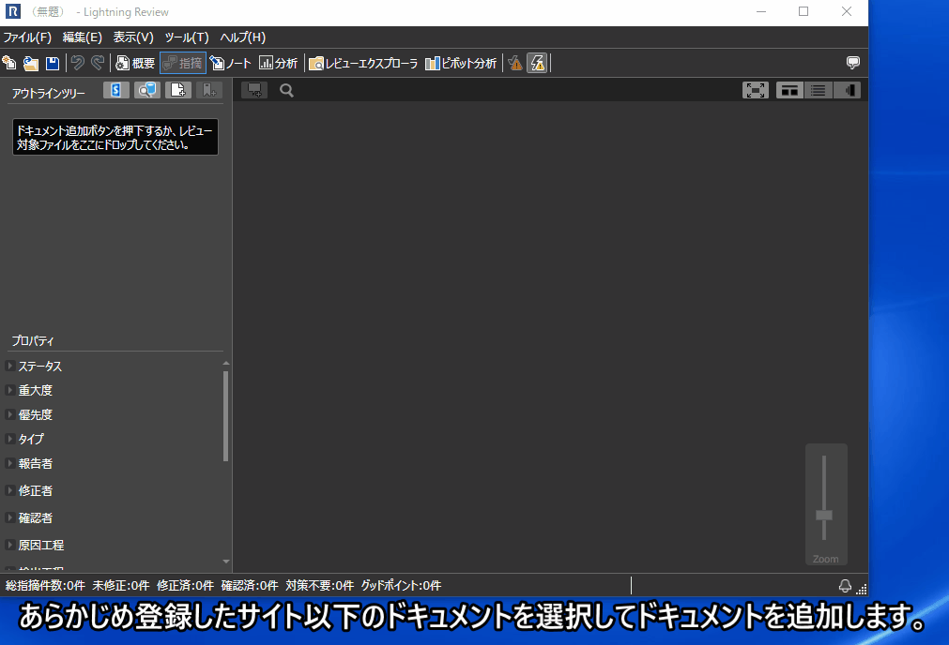Create a new review file icon
The height and width of the screenshot is (645, 949).
click(x=9, y=63)
